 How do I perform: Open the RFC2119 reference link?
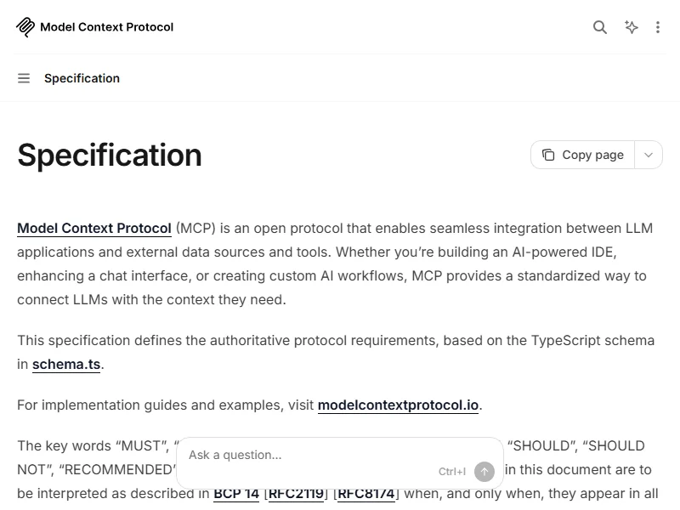pos(296,494)
